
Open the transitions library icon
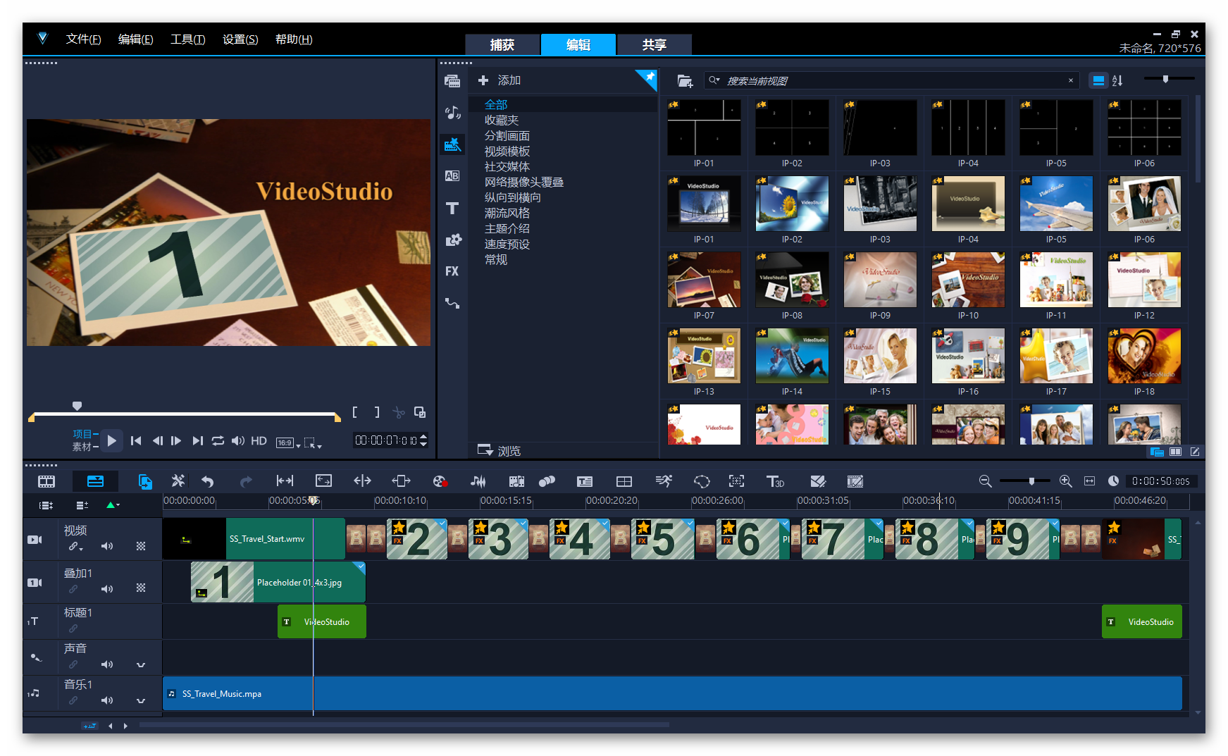452,176
